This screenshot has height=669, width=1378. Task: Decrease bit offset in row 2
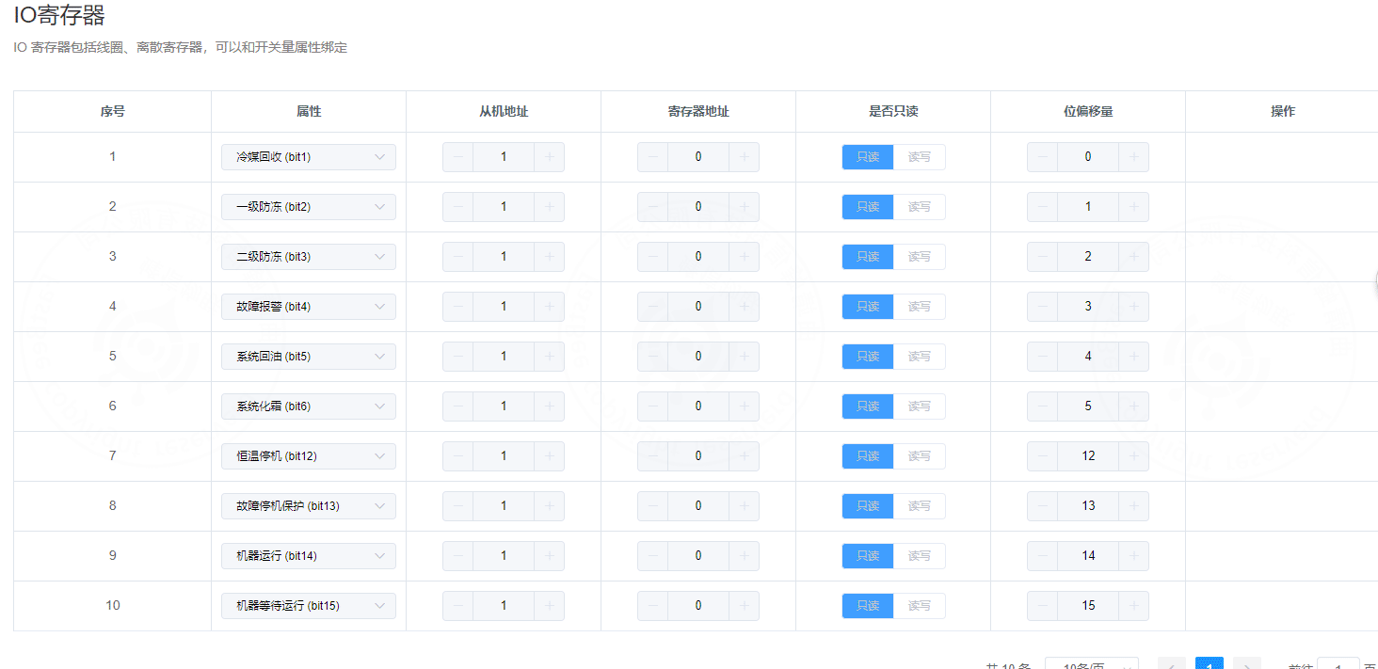pos(1042,207)
